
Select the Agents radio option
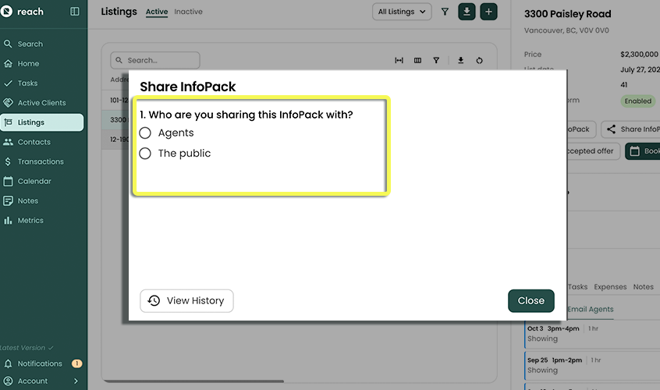(145, 133)
